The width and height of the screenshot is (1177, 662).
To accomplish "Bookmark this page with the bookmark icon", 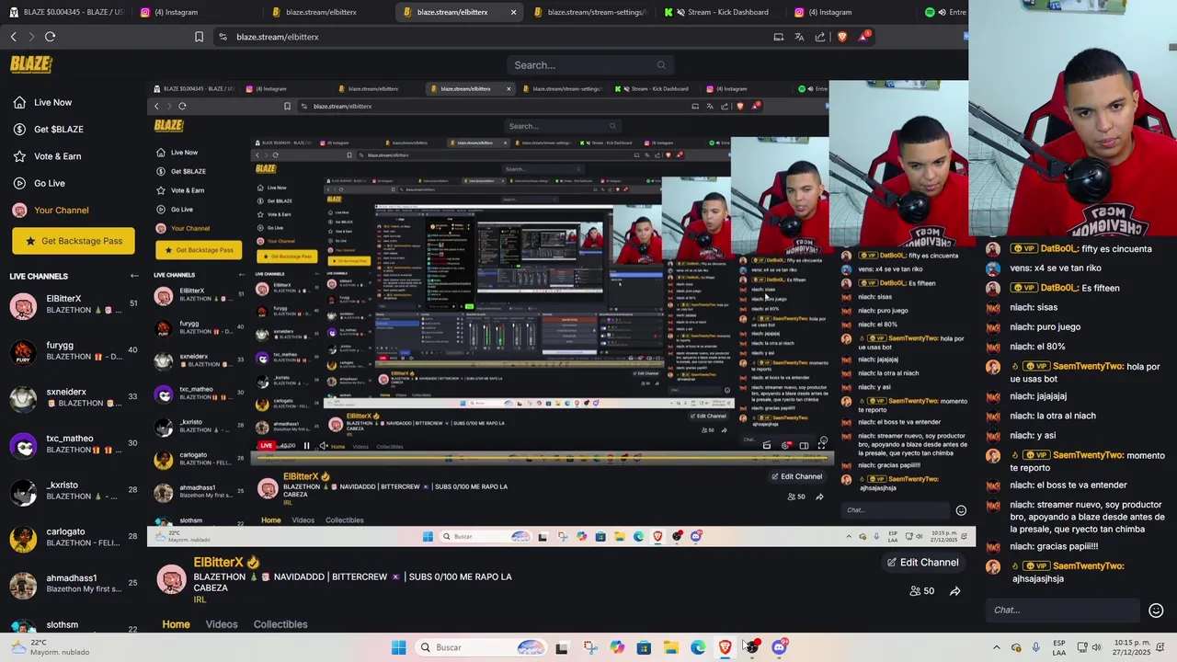I will tap(199, 37).
